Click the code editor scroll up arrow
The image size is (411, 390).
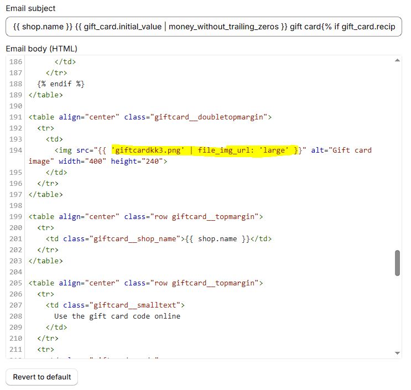[x=397, y=60]
